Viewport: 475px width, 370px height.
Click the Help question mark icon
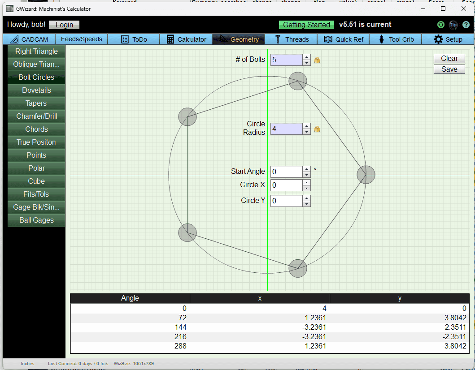point(466,25)
